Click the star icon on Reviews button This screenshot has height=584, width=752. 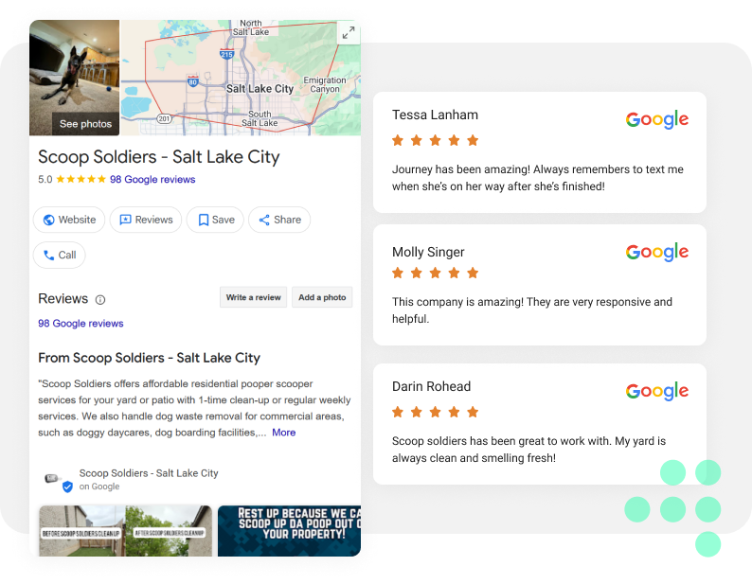pyautogui.click(x=125, y=220)
